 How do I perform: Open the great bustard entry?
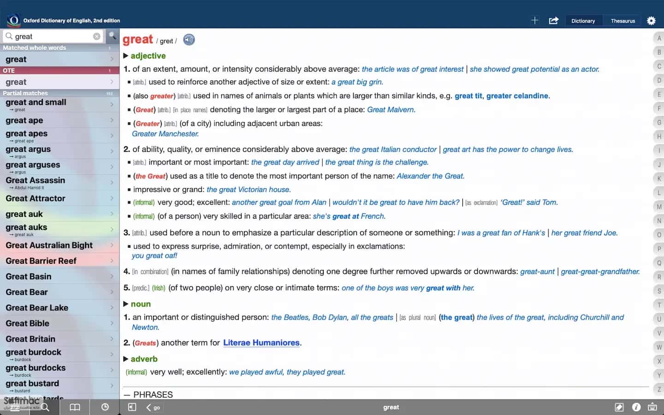[59, 386]
